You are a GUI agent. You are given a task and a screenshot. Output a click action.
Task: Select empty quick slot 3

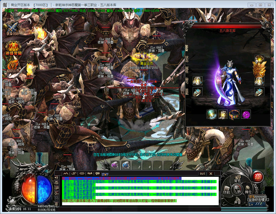[136, 165]
